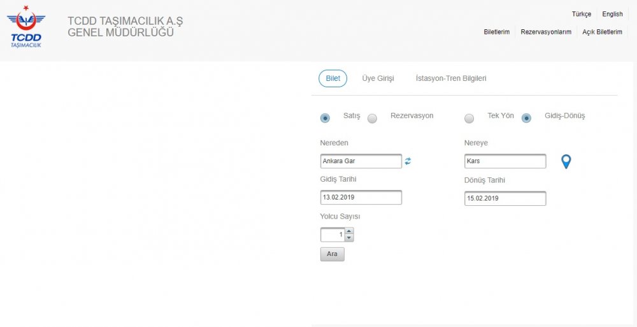637x327 pixels.
Task: Open the Biletlerim link
Action: point(497,32)
